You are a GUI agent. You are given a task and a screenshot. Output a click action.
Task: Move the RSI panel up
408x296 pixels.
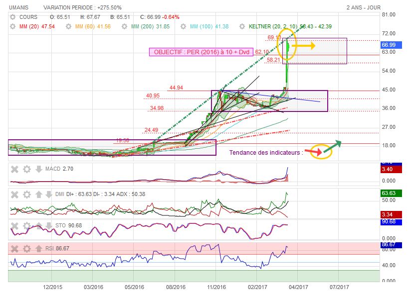[38, 248]
